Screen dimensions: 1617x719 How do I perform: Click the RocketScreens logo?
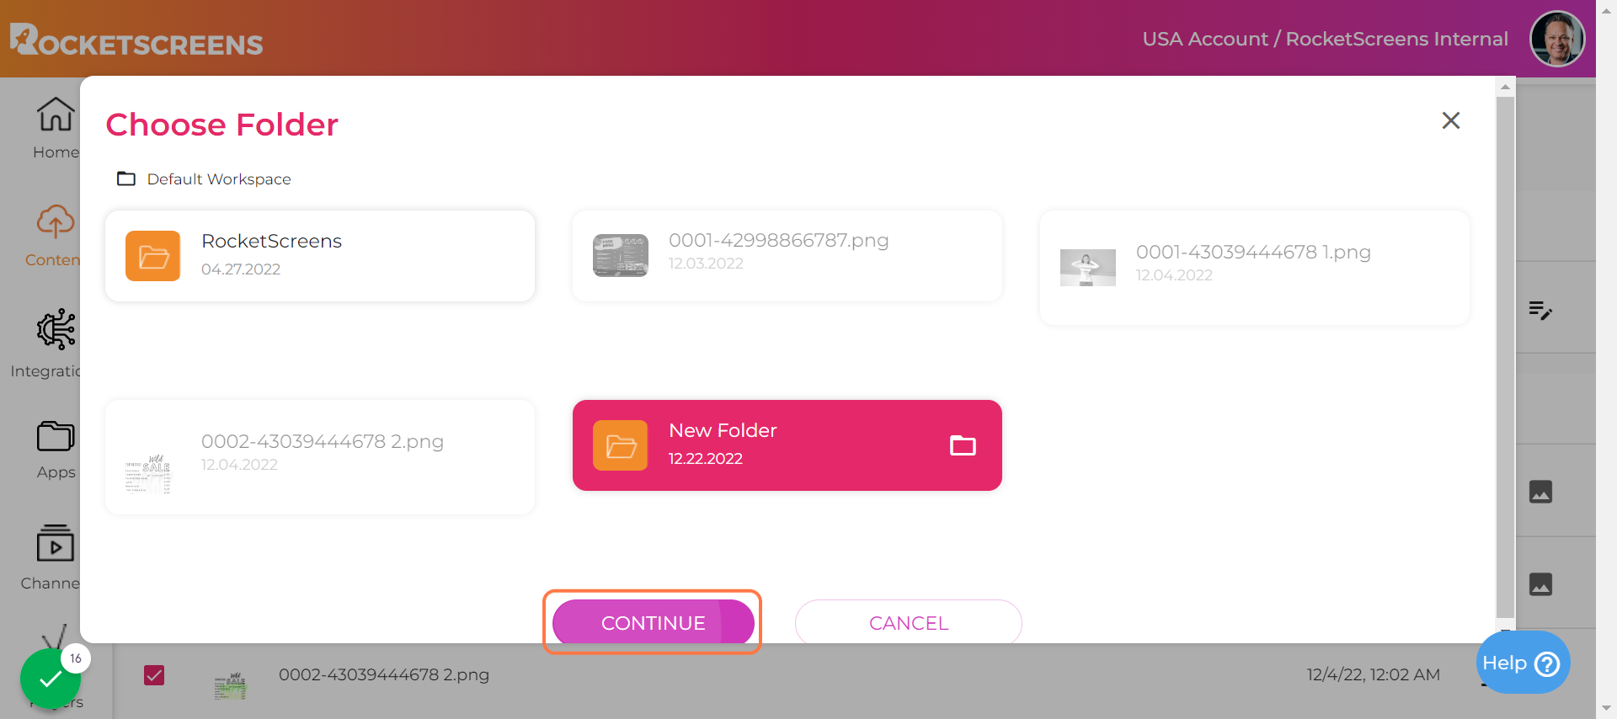(136, 40)
